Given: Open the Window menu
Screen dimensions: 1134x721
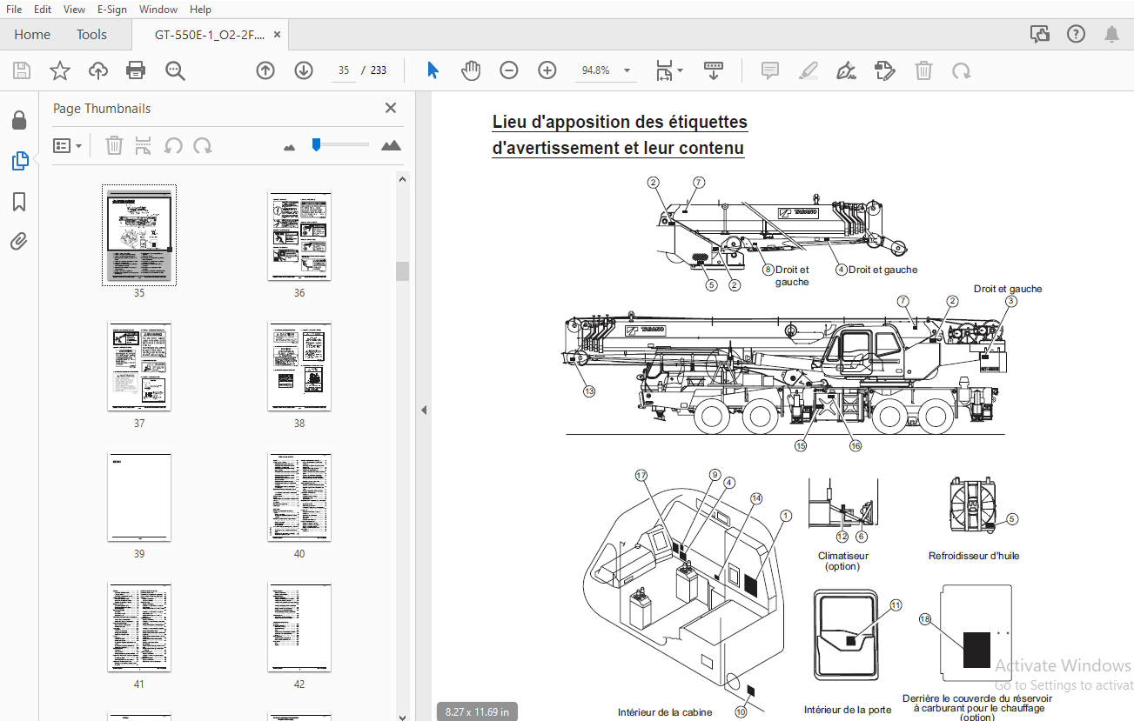Looking at the screenshot, I should click(158, 10).
